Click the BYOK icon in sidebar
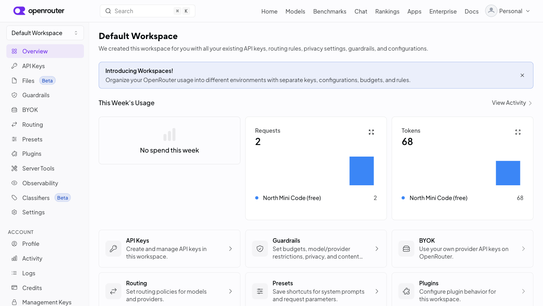 [x=14, y=110]
